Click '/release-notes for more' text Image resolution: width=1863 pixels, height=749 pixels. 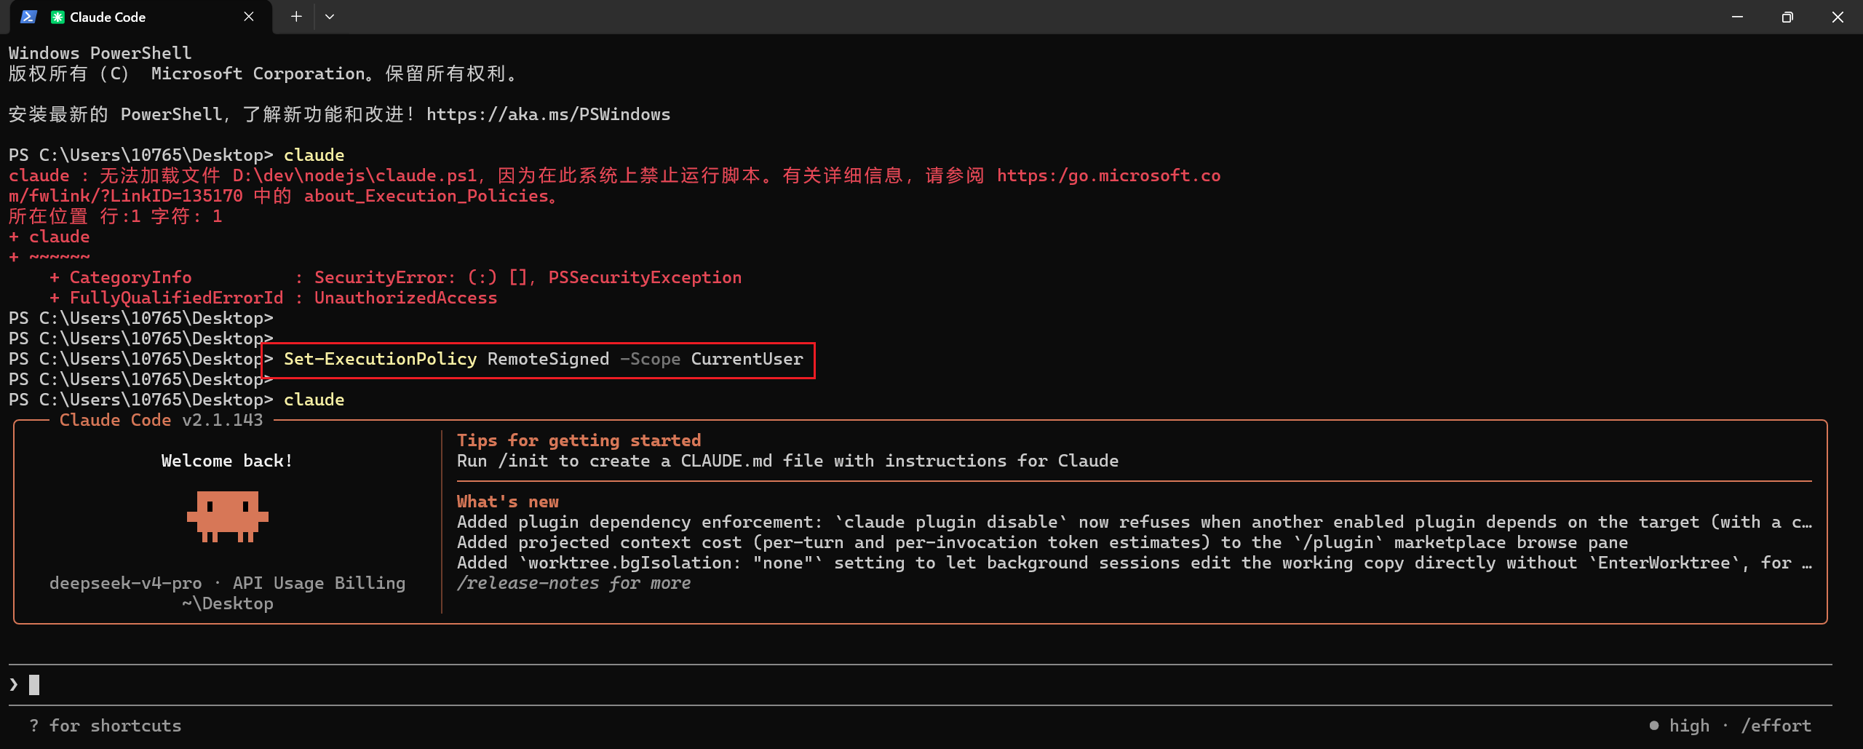(x=573, y=583)
